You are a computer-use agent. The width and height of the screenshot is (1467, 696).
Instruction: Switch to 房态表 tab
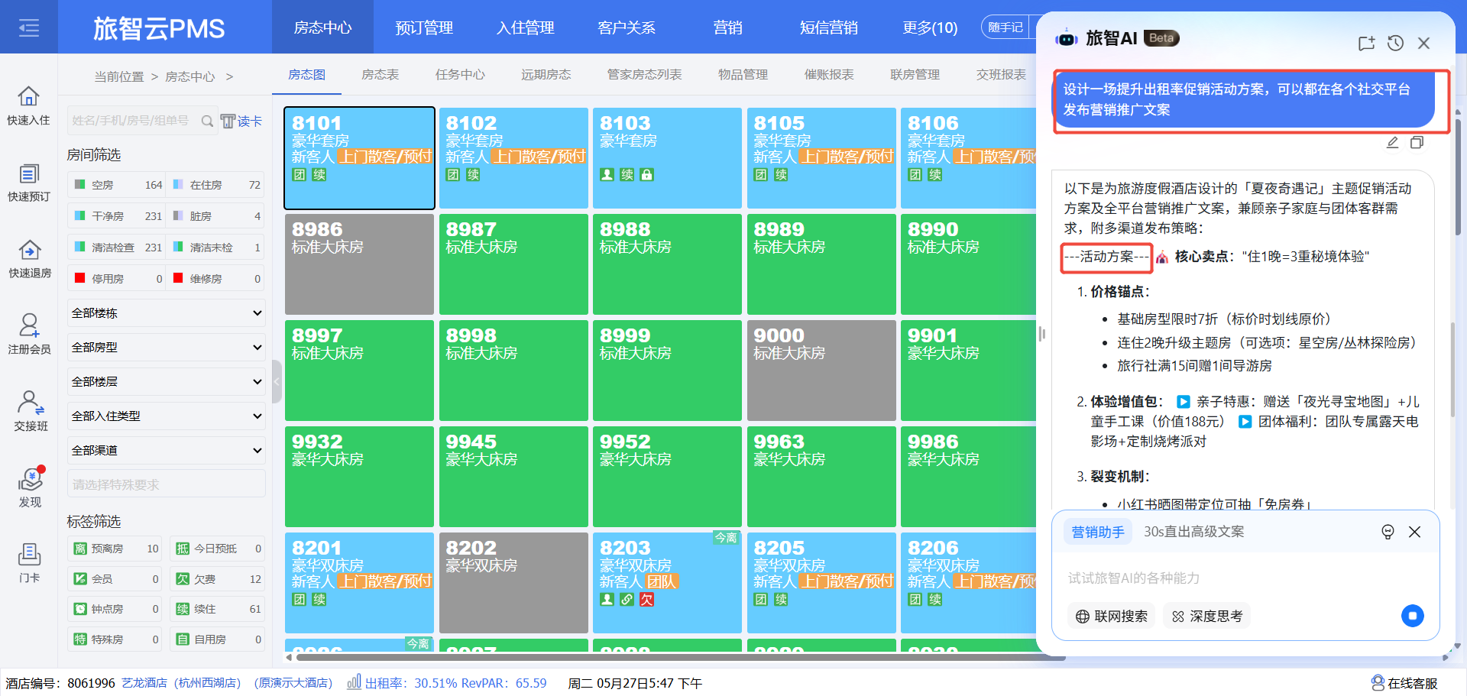pos(380,75)
